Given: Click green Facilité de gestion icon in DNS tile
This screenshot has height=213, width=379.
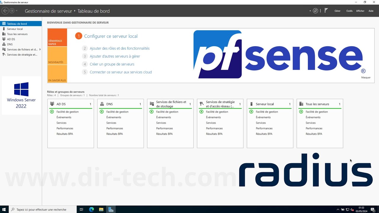Looking at the screenshot, I should pyautogui.click(x=102, y=112).
